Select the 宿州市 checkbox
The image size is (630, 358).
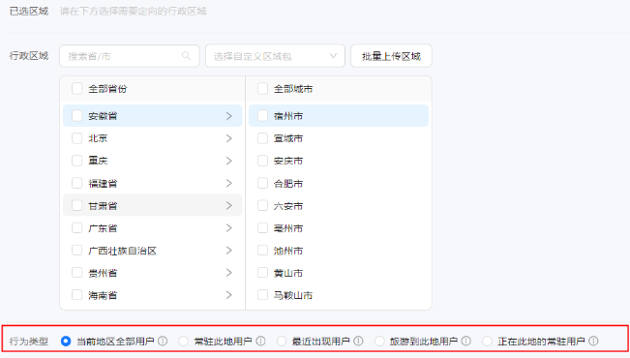coord(262,116)
